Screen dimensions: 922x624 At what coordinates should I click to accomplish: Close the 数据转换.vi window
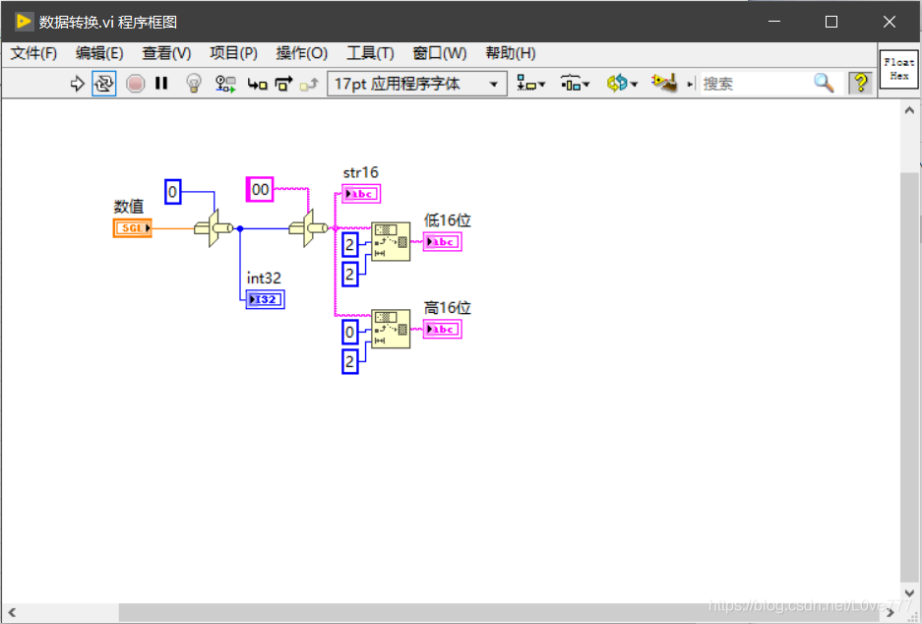tap(890, 22)
